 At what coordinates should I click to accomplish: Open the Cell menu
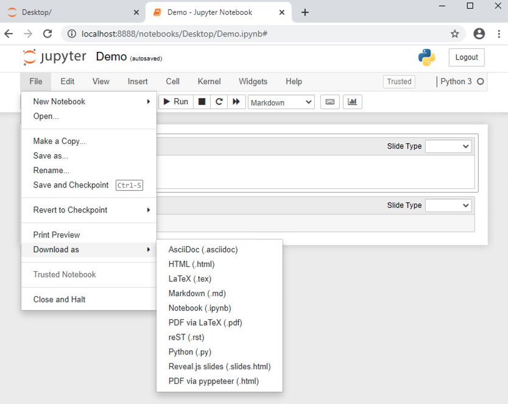172,82
